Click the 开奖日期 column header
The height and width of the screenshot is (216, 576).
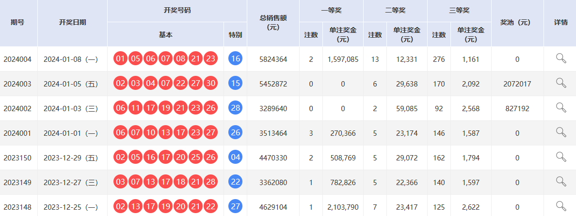pos(72,23)
